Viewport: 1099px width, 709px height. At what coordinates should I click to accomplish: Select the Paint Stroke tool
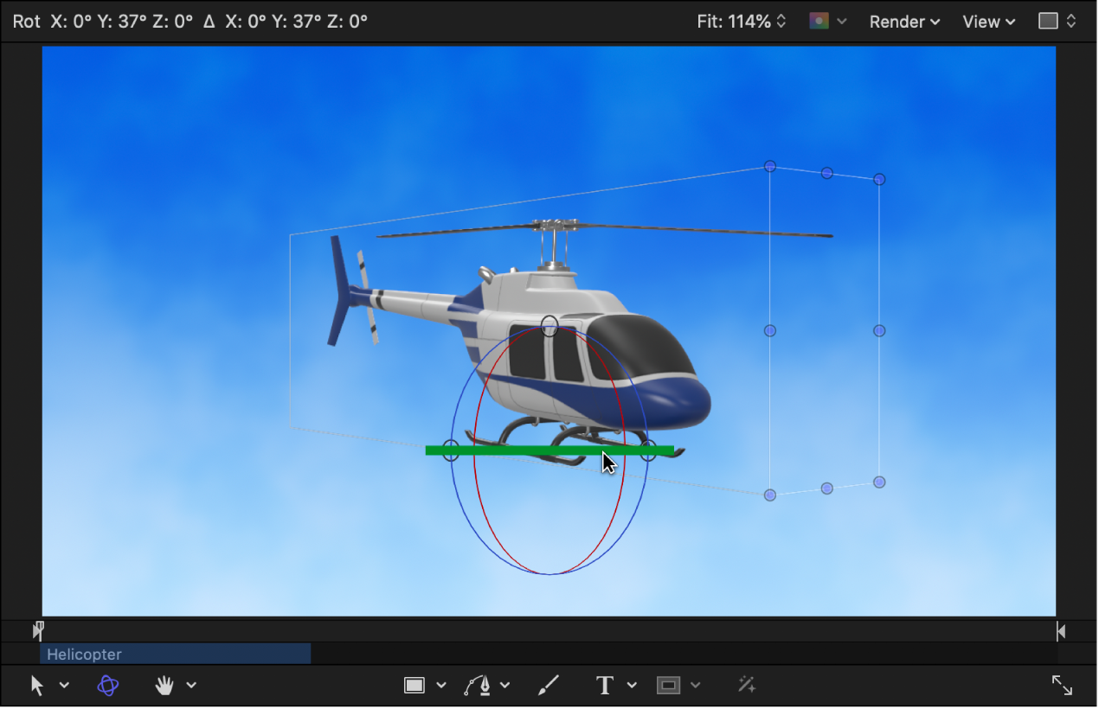(x=548, y=685)
